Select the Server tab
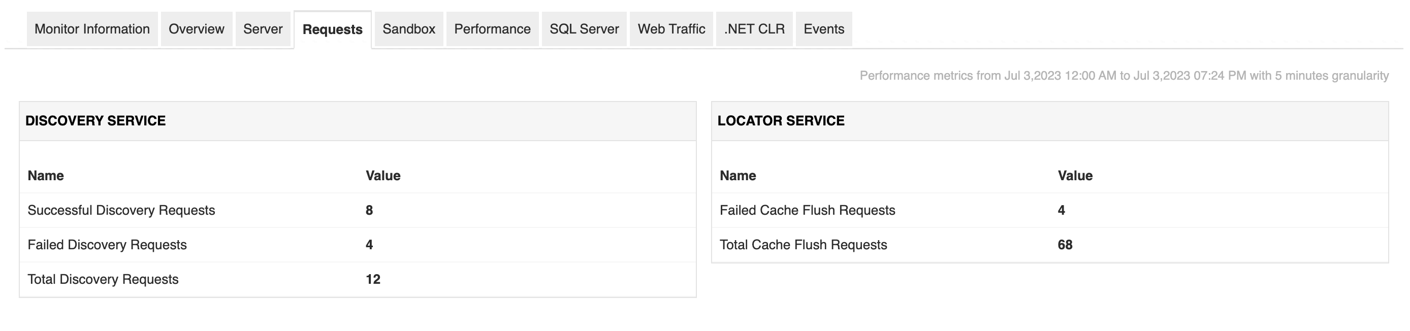The width and height of the screenshot is (1410, 331). (263, 29)
